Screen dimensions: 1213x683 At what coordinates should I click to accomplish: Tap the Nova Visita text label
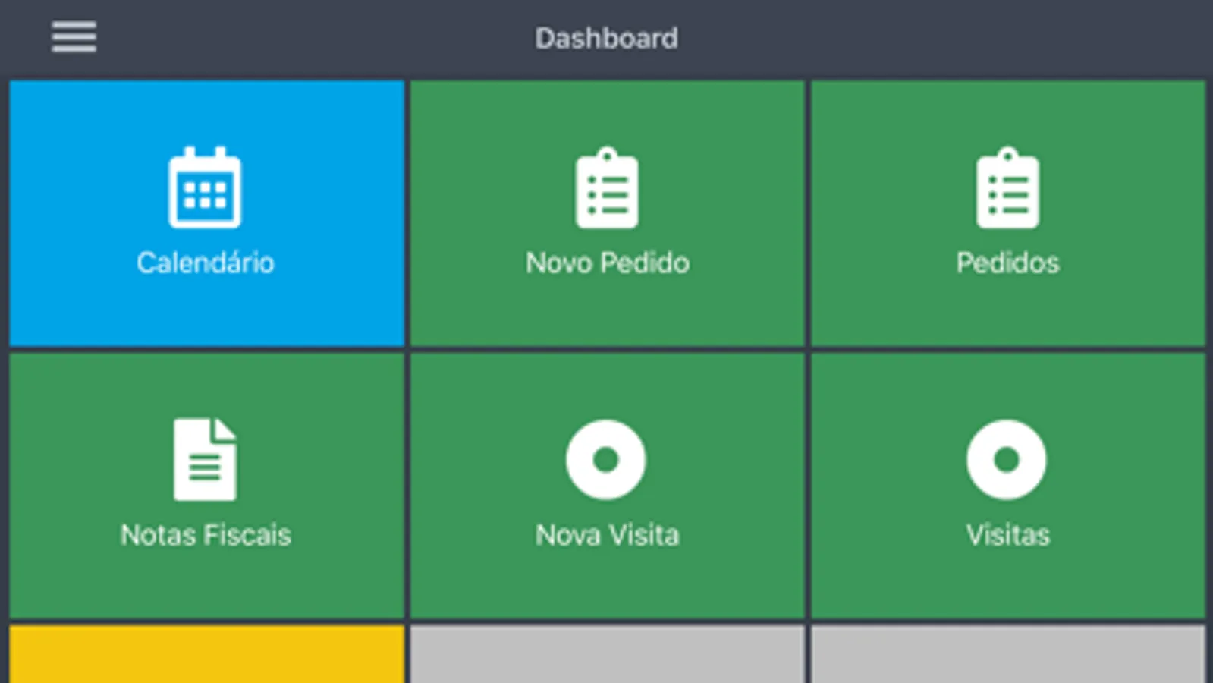point(608,535)
